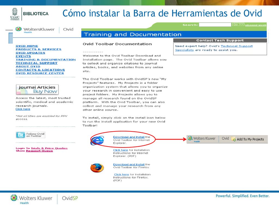Go to Ovid Updates page
The height and width of the screenshot is (209, 279).
(31, 53)
